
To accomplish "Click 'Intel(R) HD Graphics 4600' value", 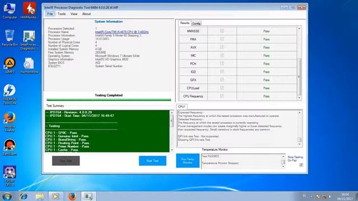I will tap(112, 59).
